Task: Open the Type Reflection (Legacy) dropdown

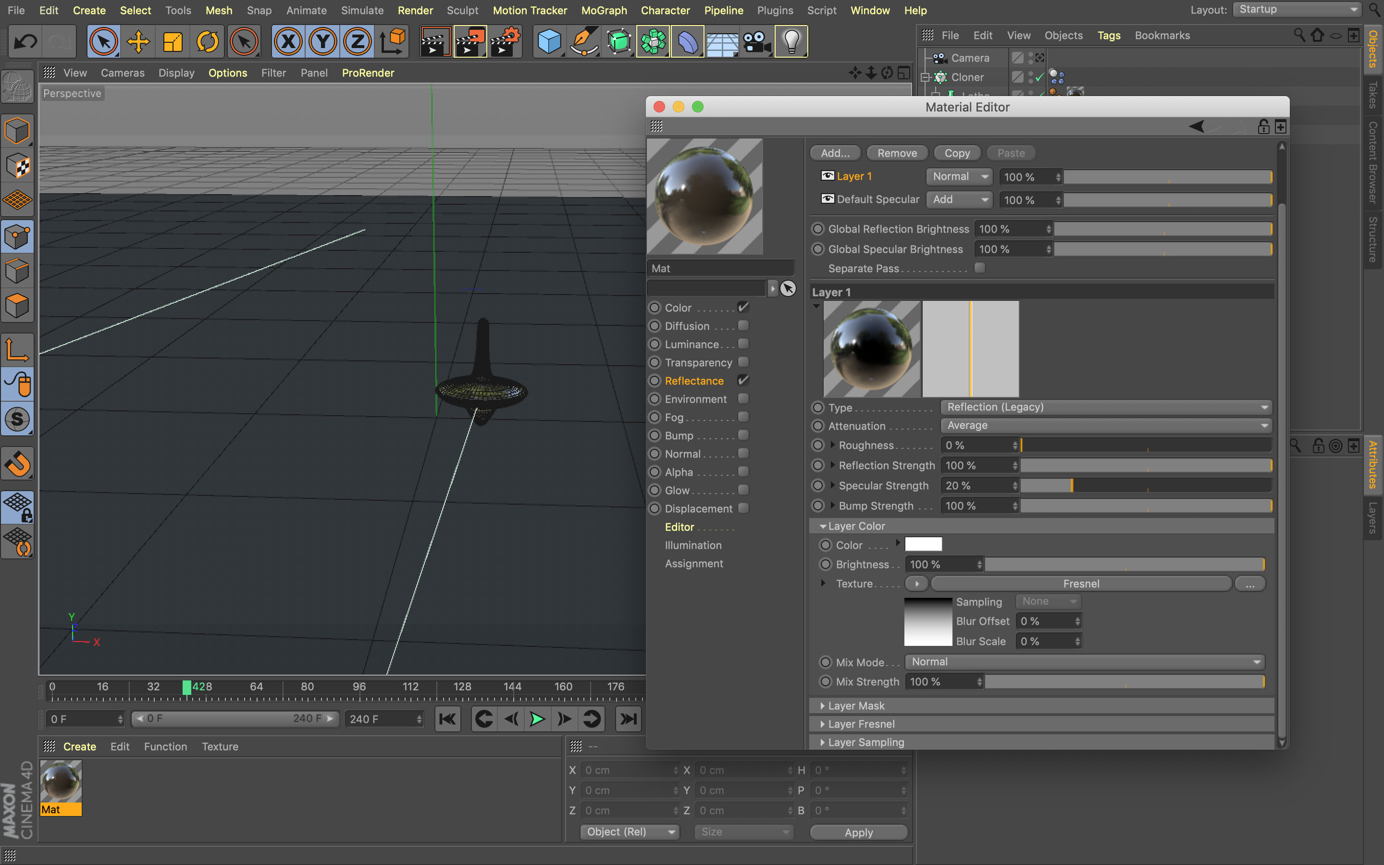Action: pyautogui.click(x=1106, y=408)
